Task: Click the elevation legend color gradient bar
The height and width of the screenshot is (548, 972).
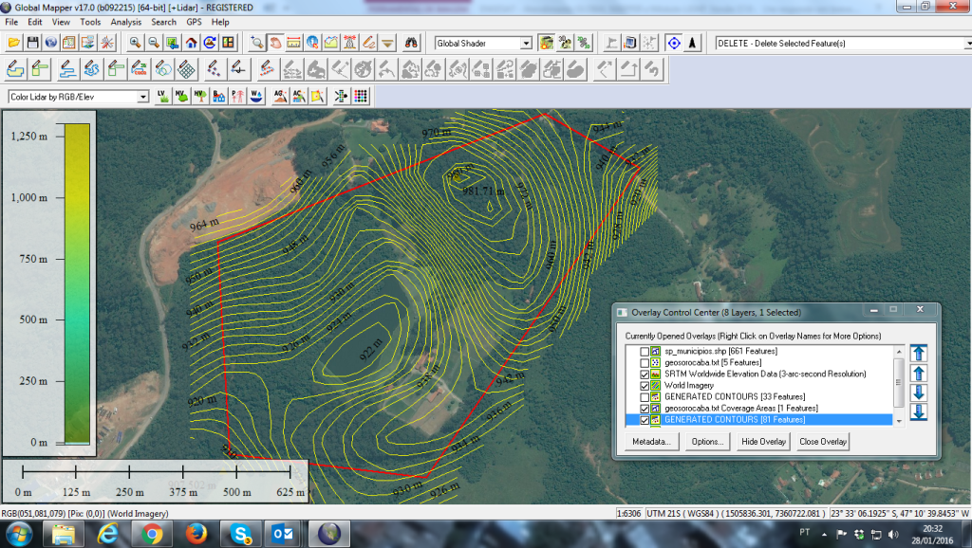Action: tap(76, 283)
